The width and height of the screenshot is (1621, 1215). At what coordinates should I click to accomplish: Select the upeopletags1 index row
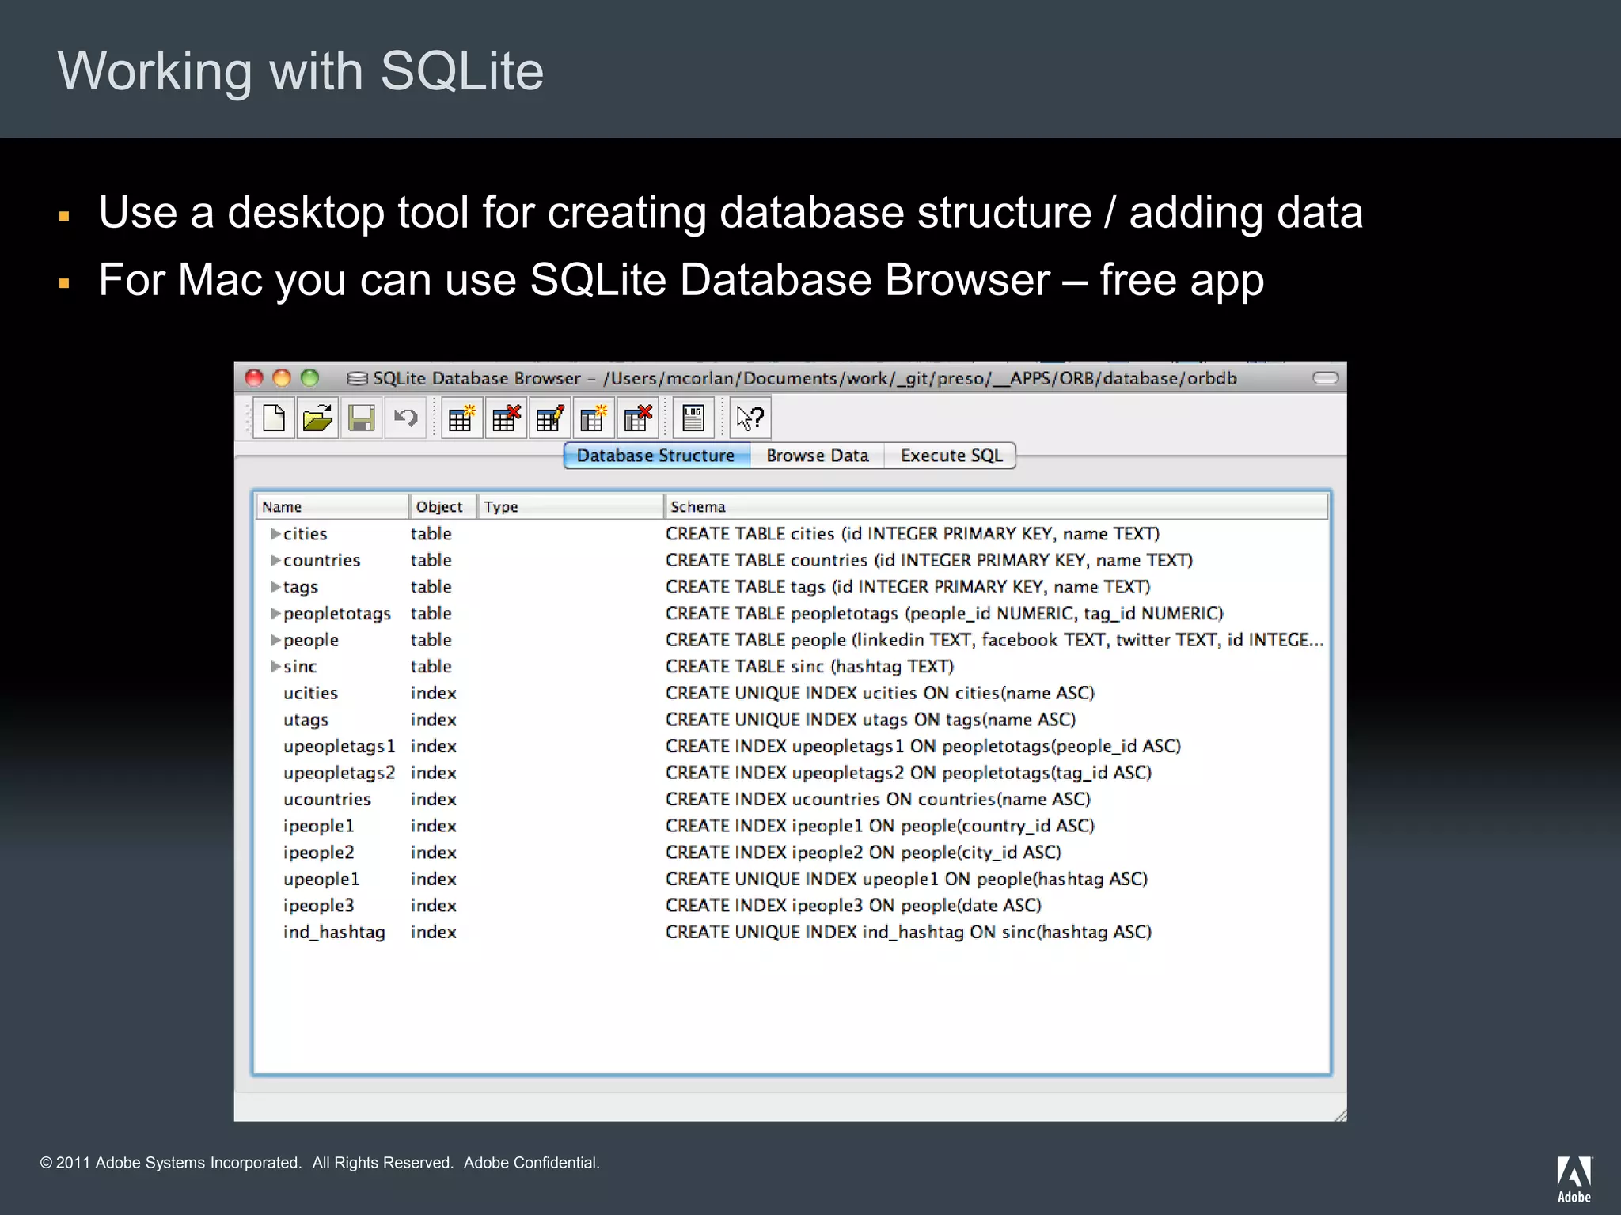click(792, 747)
